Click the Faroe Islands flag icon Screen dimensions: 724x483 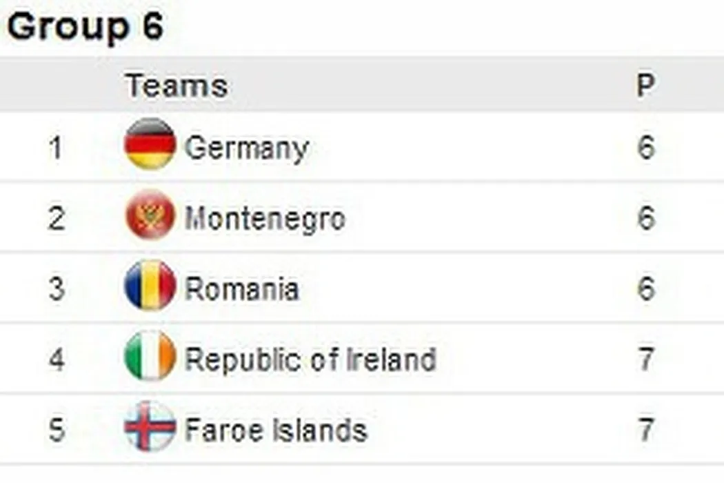click(x=150, y=428)
